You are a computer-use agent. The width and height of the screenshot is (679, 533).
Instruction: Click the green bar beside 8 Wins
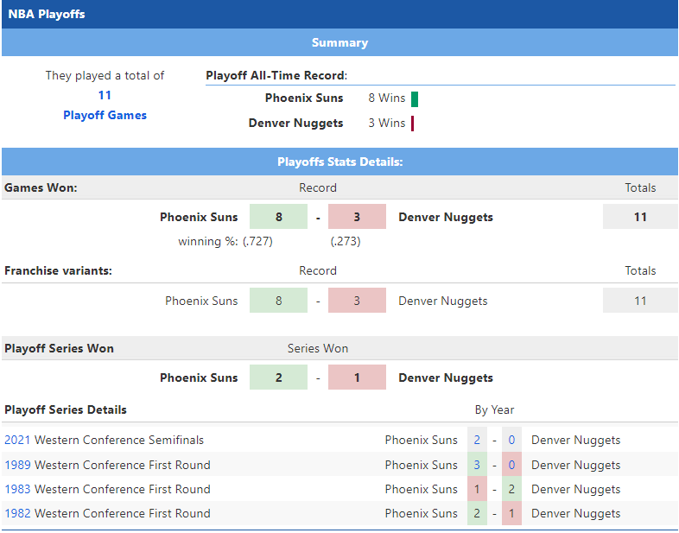[x=415, y=98]
